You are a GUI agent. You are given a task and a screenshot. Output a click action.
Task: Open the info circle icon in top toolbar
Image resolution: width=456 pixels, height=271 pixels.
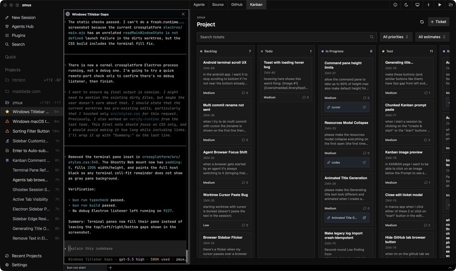(x=395, y=5)
